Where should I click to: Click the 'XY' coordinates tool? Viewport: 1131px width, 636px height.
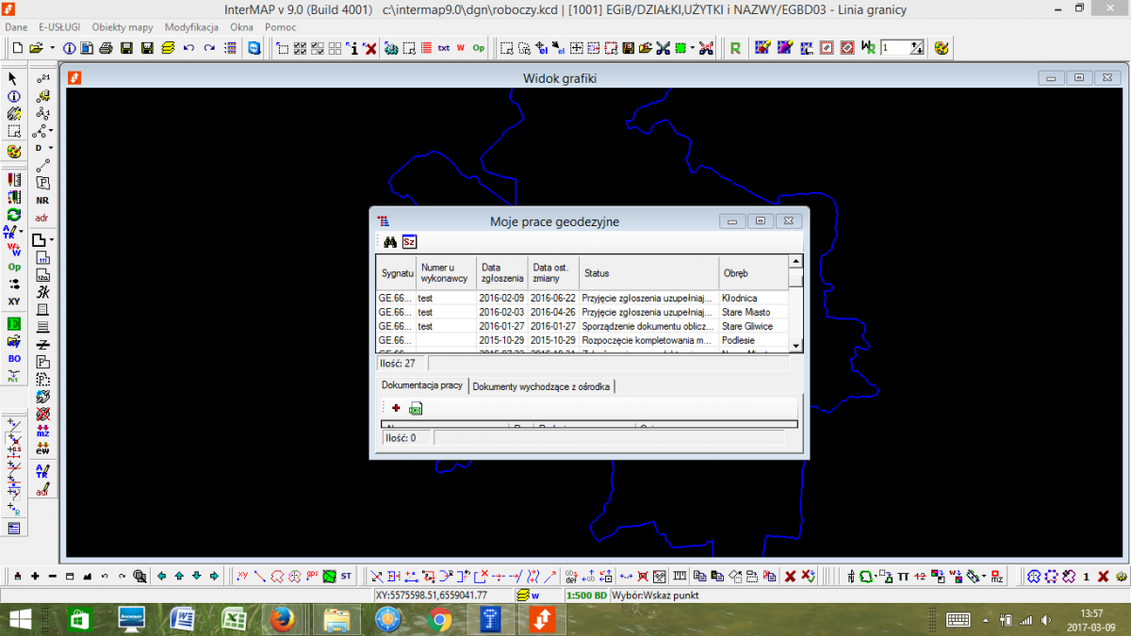click(x=14, y=301)
